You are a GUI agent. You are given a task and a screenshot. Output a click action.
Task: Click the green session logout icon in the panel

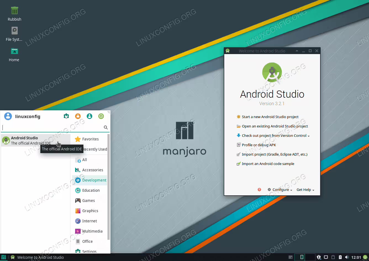pos(365,257)
